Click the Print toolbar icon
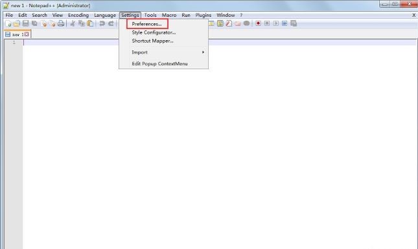The image size is (418, 249). coord(61,23)
